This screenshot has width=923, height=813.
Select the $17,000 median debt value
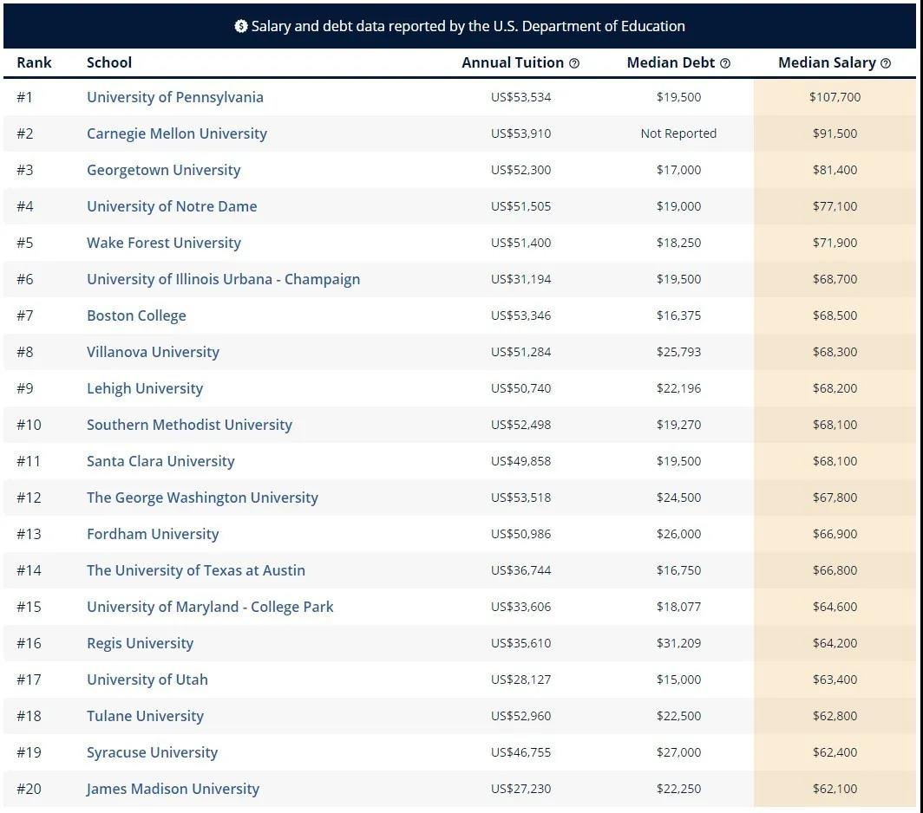click(678, 170)
